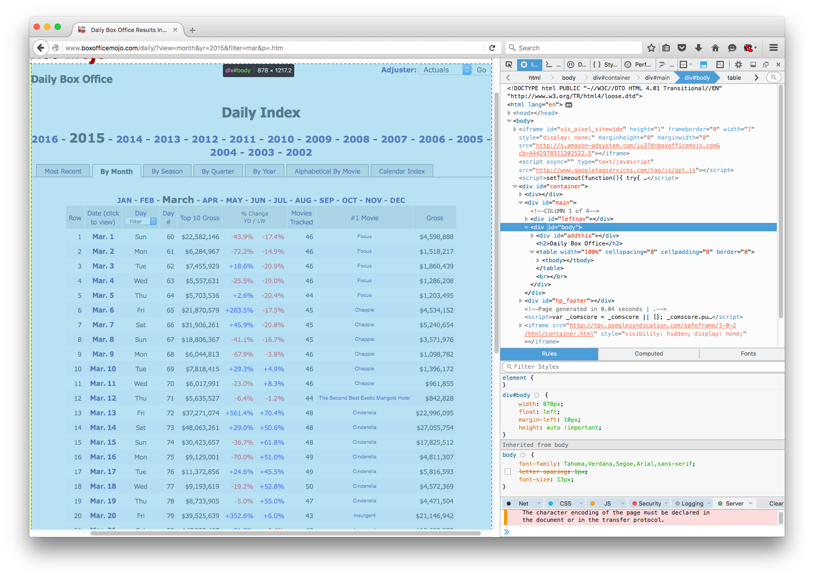Expand the div id="leftnav" node
This screenshot has width=814, height=579.
point(527,219)
